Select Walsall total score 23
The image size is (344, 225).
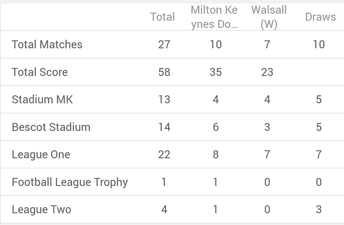[x=267, y=72]
